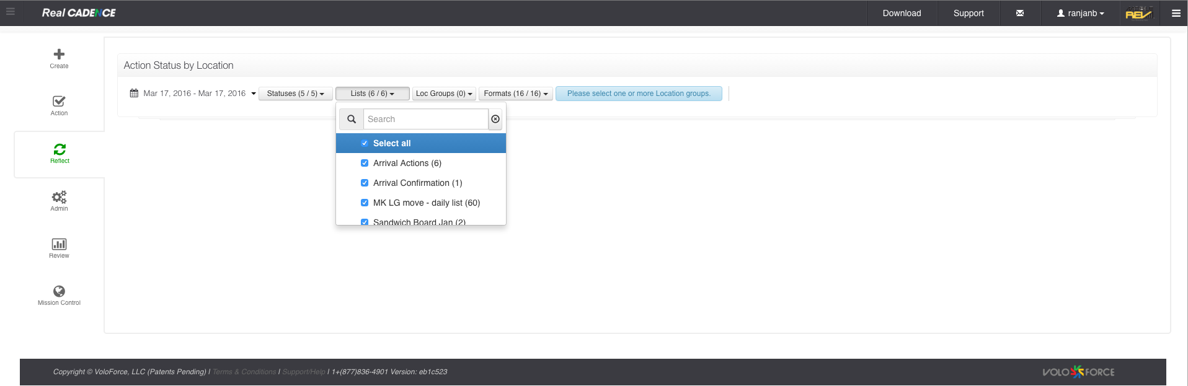Open the Review chart icon

pos(59,244)
